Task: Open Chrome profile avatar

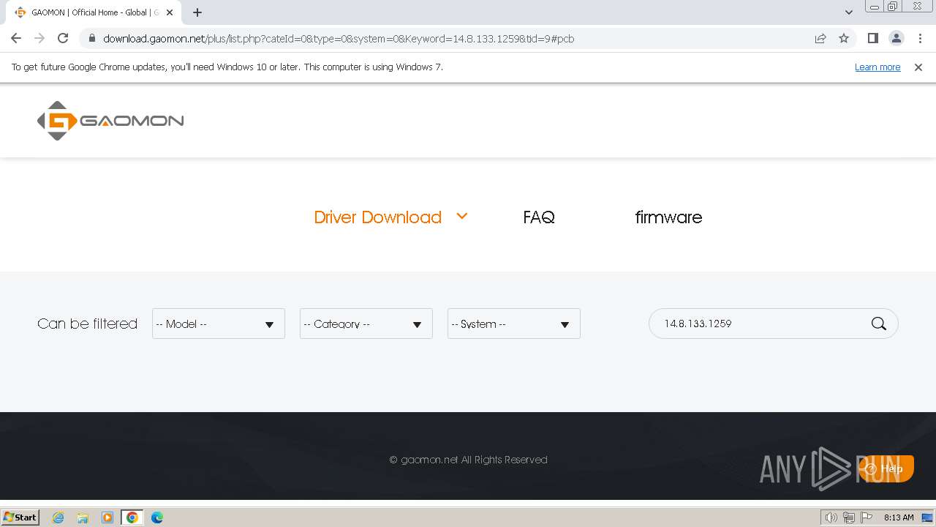Action: [x=897, y=38]
